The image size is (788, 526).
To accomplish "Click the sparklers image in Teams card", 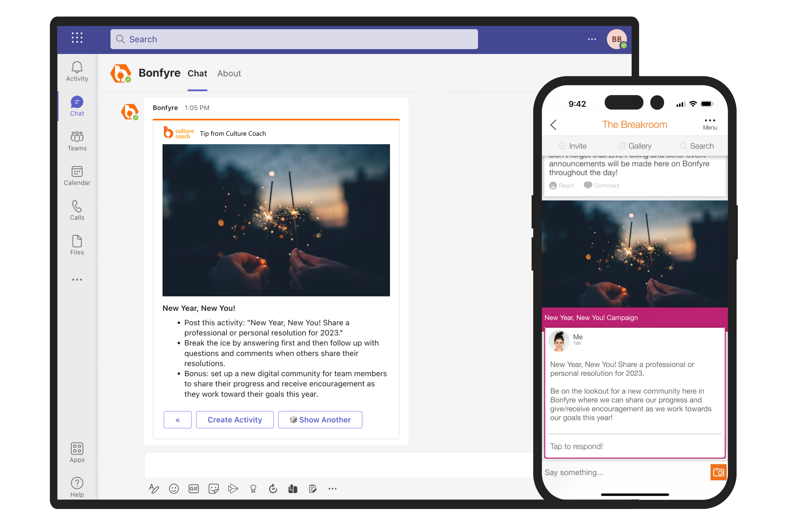I will coord(276,220).
